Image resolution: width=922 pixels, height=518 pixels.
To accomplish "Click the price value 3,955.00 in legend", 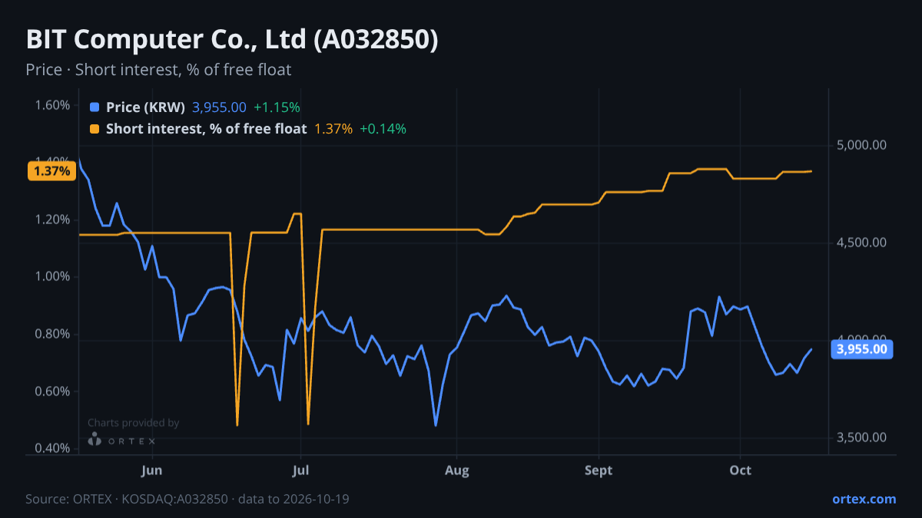I will pyautogui.click(x=219, y=107).
